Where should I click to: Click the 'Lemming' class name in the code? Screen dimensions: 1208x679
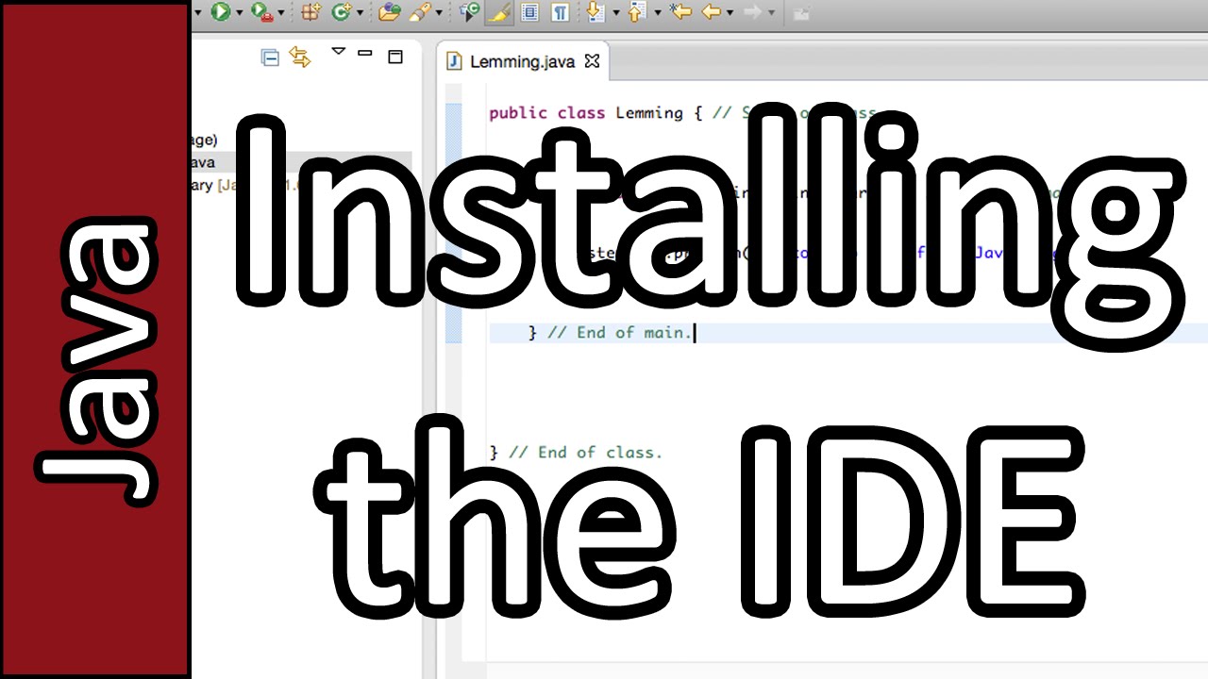click(649, 113)
